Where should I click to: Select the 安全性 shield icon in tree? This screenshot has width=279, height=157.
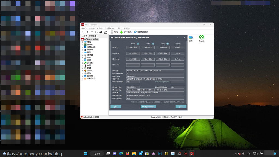click(85, 71)
